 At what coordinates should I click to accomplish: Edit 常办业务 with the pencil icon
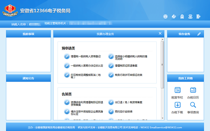[x=199, y=34]
